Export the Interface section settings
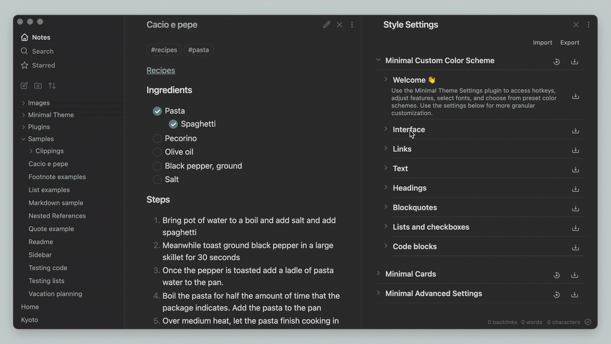 click(x=576, y=131)
